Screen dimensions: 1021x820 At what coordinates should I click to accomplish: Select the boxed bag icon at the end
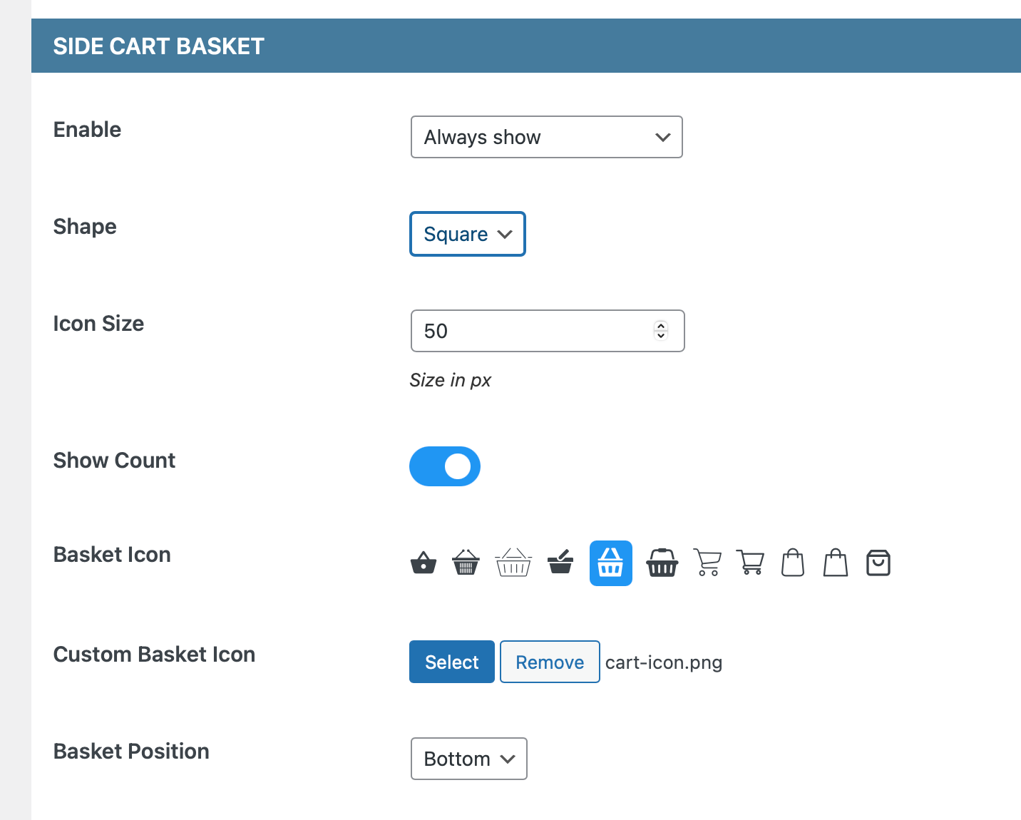coord(878,563)
